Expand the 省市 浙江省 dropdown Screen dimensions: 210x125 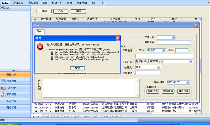[164, 50]
